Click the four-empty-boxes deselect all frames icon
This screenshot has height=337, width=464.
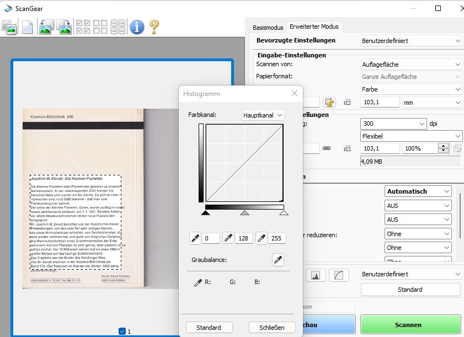[100, 27]
